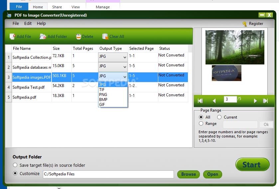Choose BMP in the open dropdown list

(113, 100)
